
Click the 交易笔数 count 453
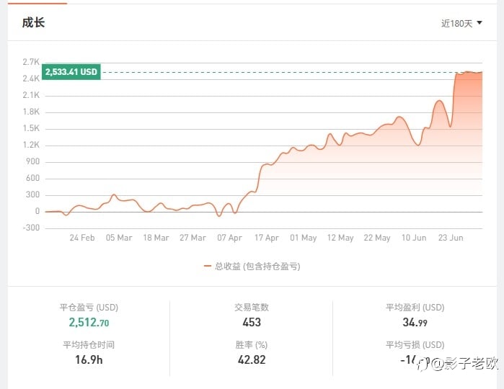coord(252,322)
